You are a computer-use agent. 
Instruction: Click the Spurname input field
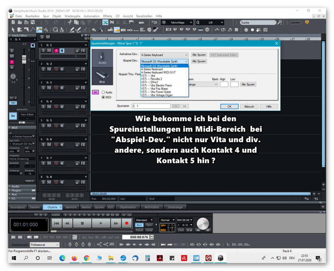pos(151,106)
